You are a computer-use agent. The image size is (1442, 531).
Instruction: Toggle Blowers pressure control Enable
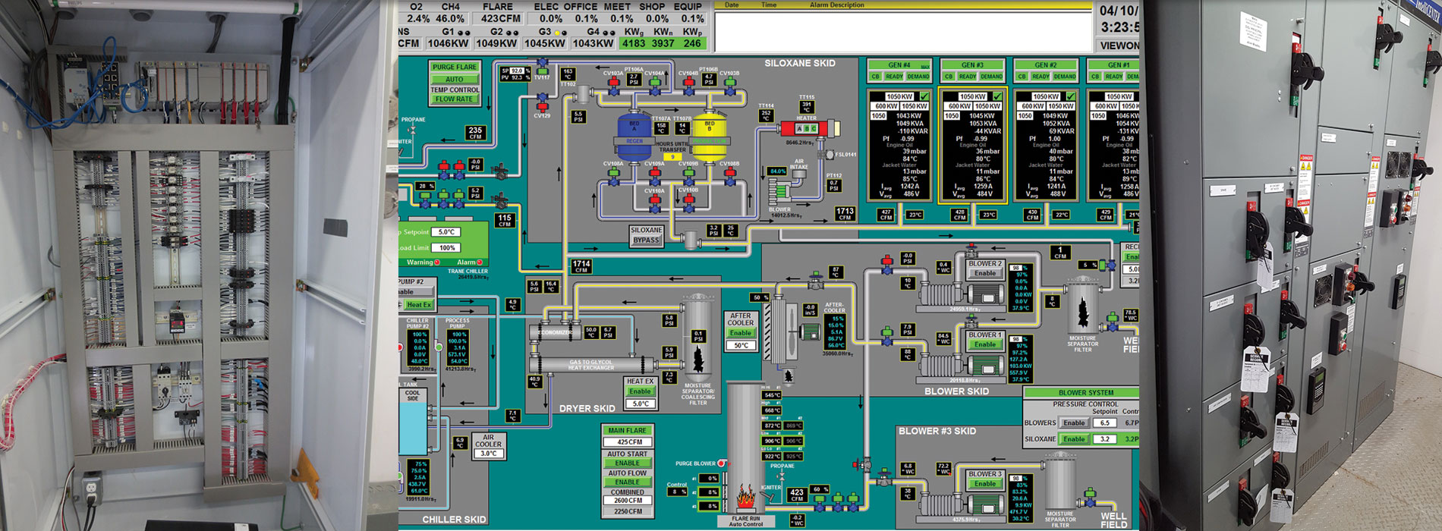1074,423
